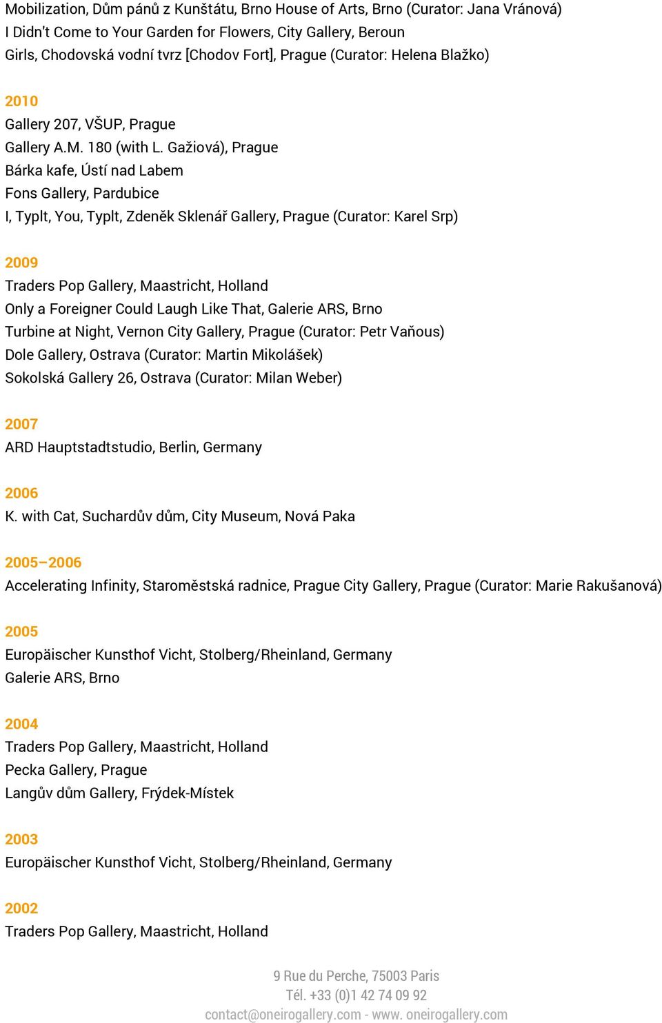662x1023 pixels.
Task: Click the Mobilization, Dům pánů z Kunštátu entry
Action: point(283,10)
